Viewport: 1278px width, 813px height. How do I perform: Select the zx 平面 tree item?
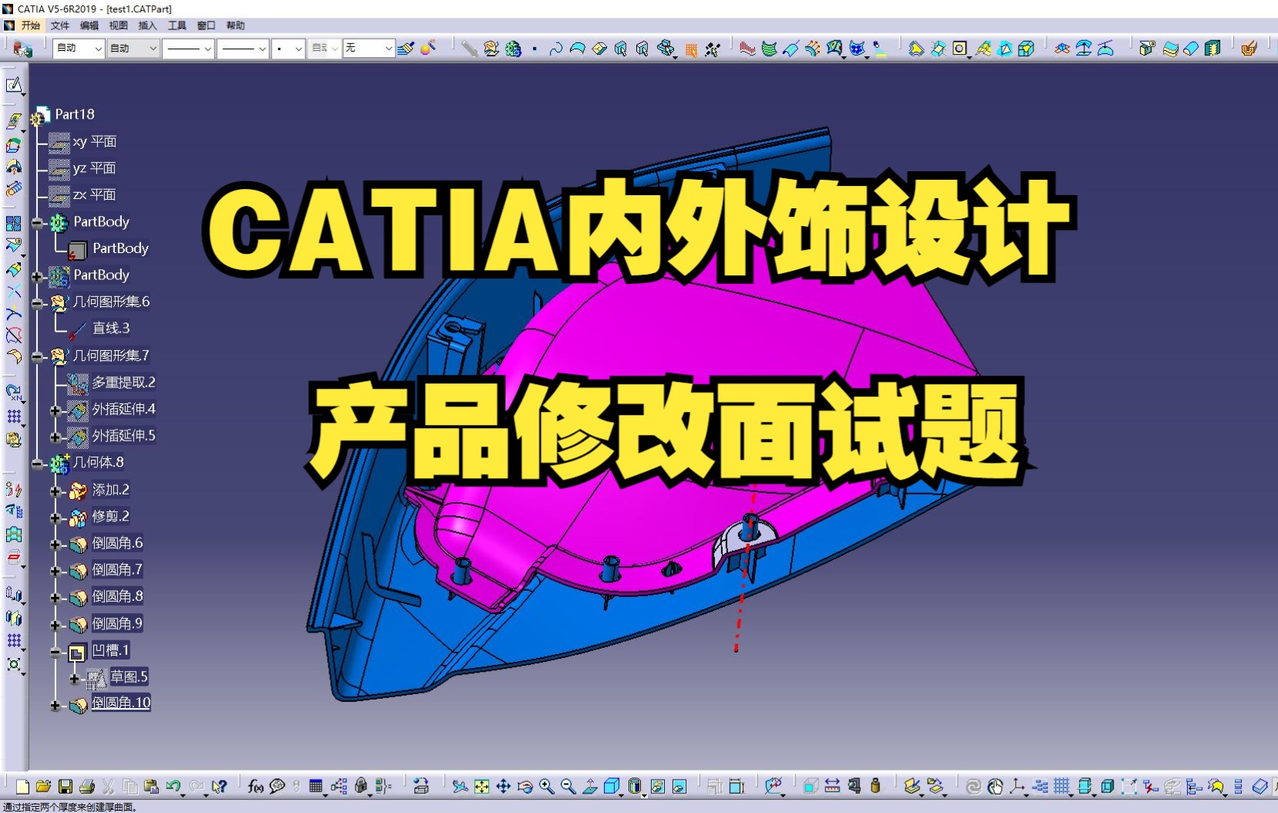pos(94,194)
